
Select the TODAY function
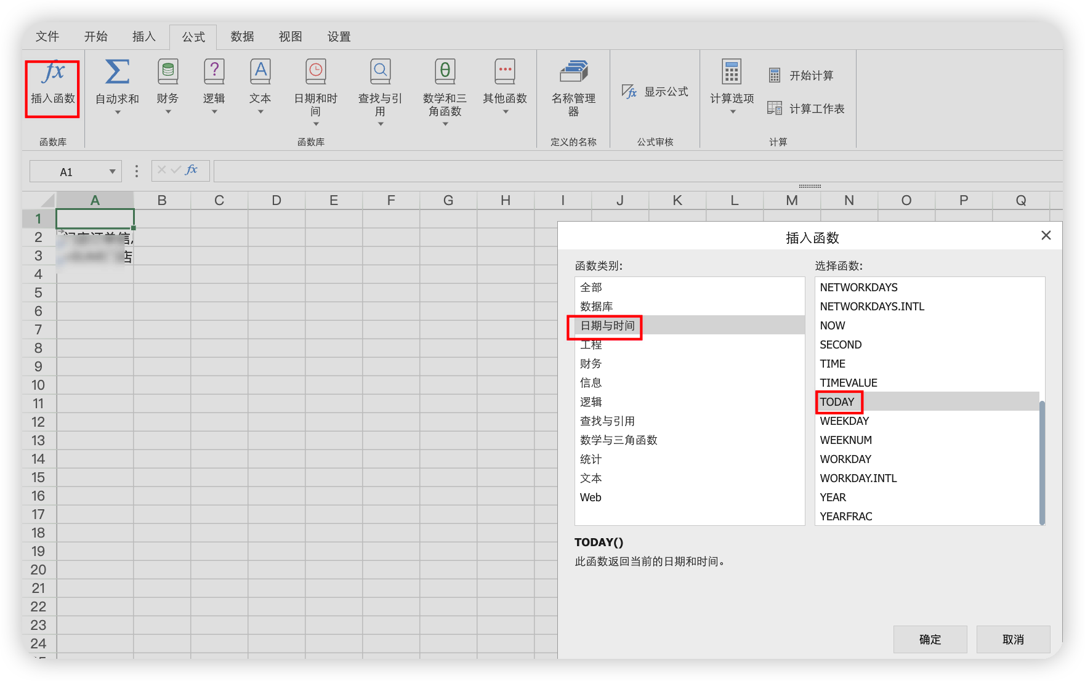[927, 401]
